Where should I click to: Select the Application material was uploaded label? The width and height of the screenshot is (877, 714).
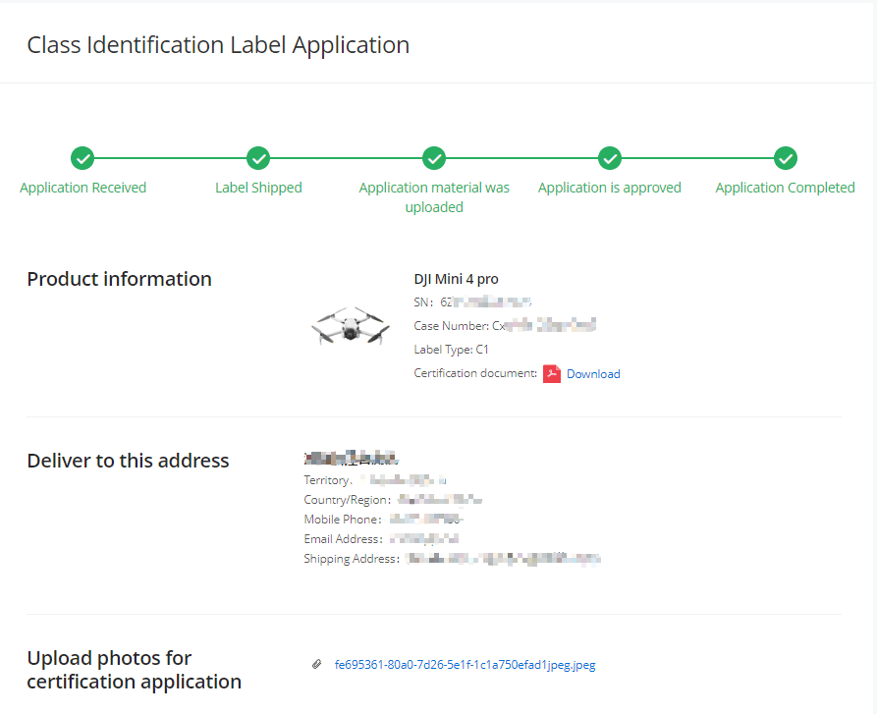coord(434,197)
